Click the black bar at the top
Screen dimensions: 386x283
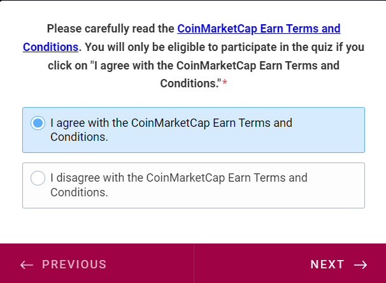click(193, 1)
